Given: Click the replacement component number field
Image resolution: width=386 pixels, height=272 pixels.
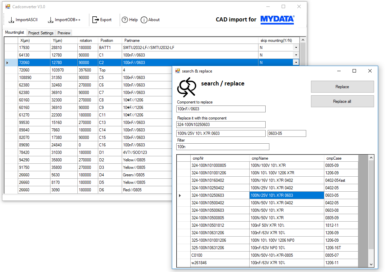Looking at the screenshot, I should 221,125.
